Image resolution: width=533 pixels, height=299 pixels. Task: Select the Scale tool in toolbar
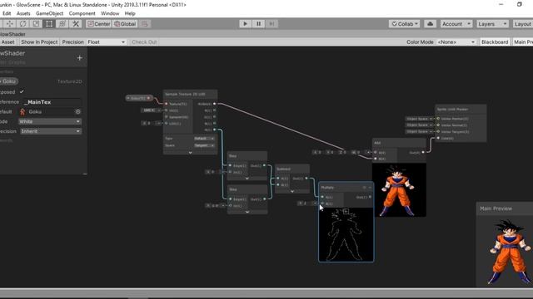point(36,24)
